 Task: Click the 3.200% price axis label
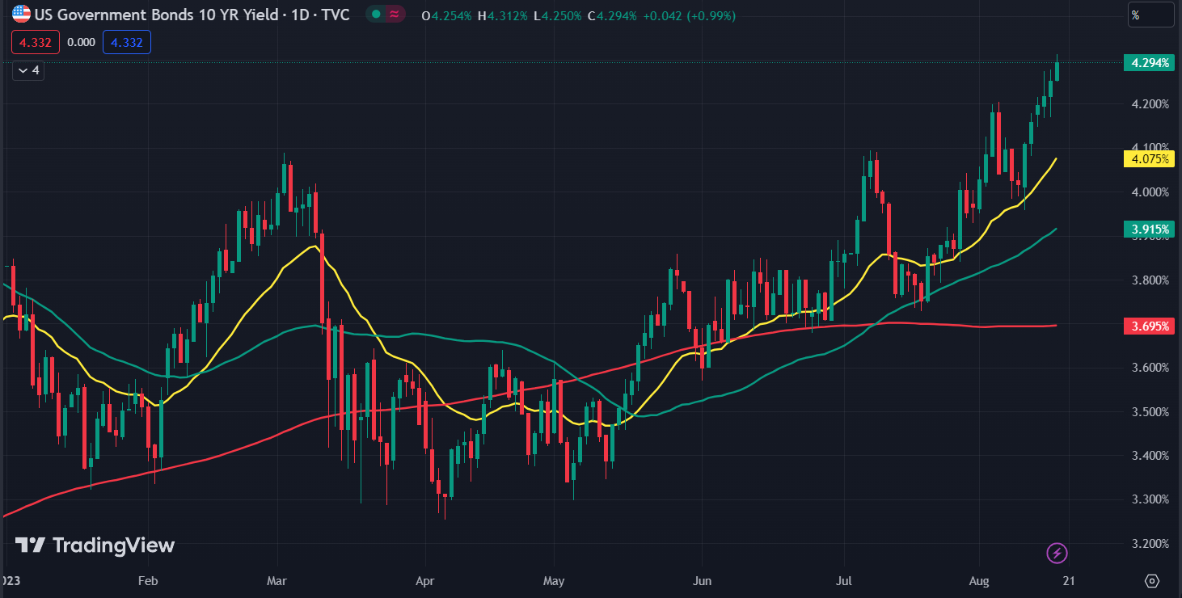click(x=1149, y=543)
